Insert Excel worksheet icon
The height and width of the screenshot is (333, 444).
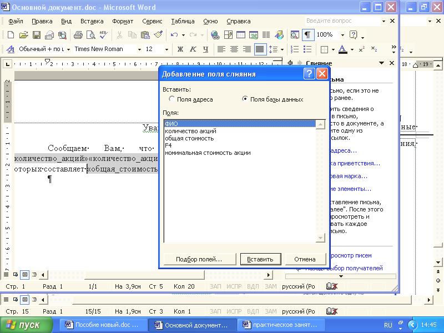coord(254,35)
